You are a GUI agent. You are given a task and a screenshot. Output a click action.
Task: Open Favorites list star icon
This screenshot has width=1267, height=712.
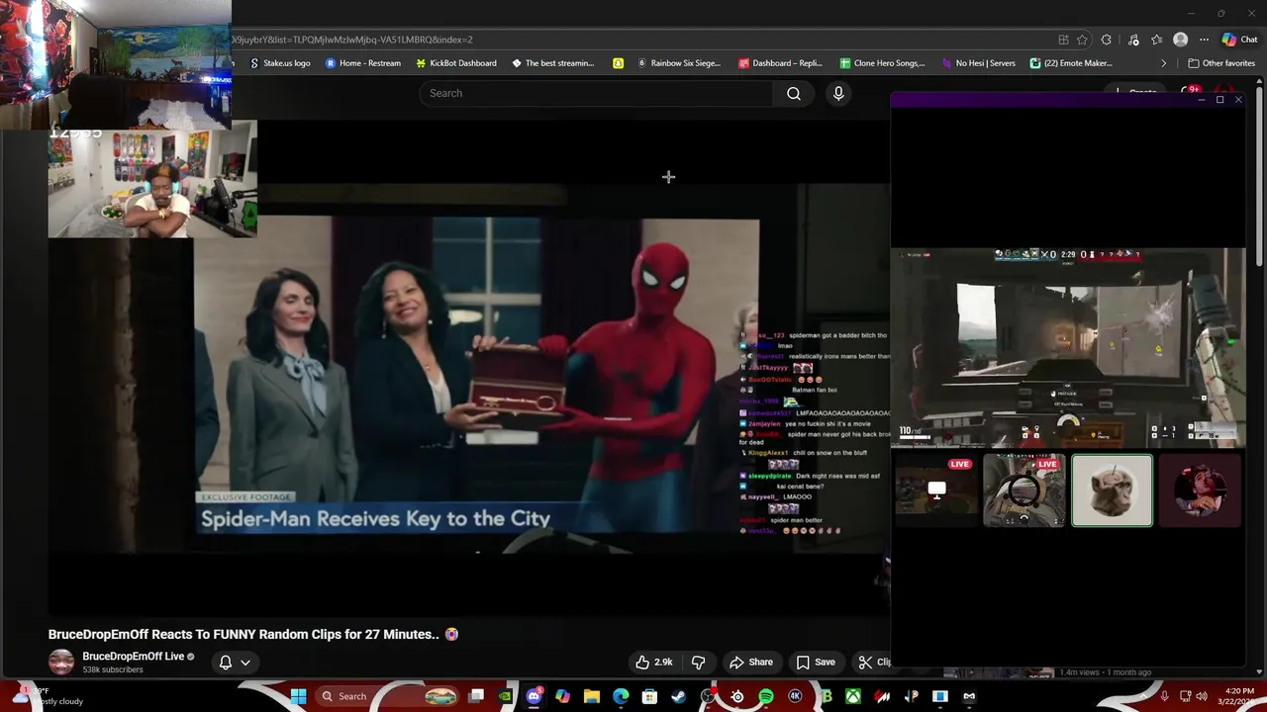pos(1157,40)
